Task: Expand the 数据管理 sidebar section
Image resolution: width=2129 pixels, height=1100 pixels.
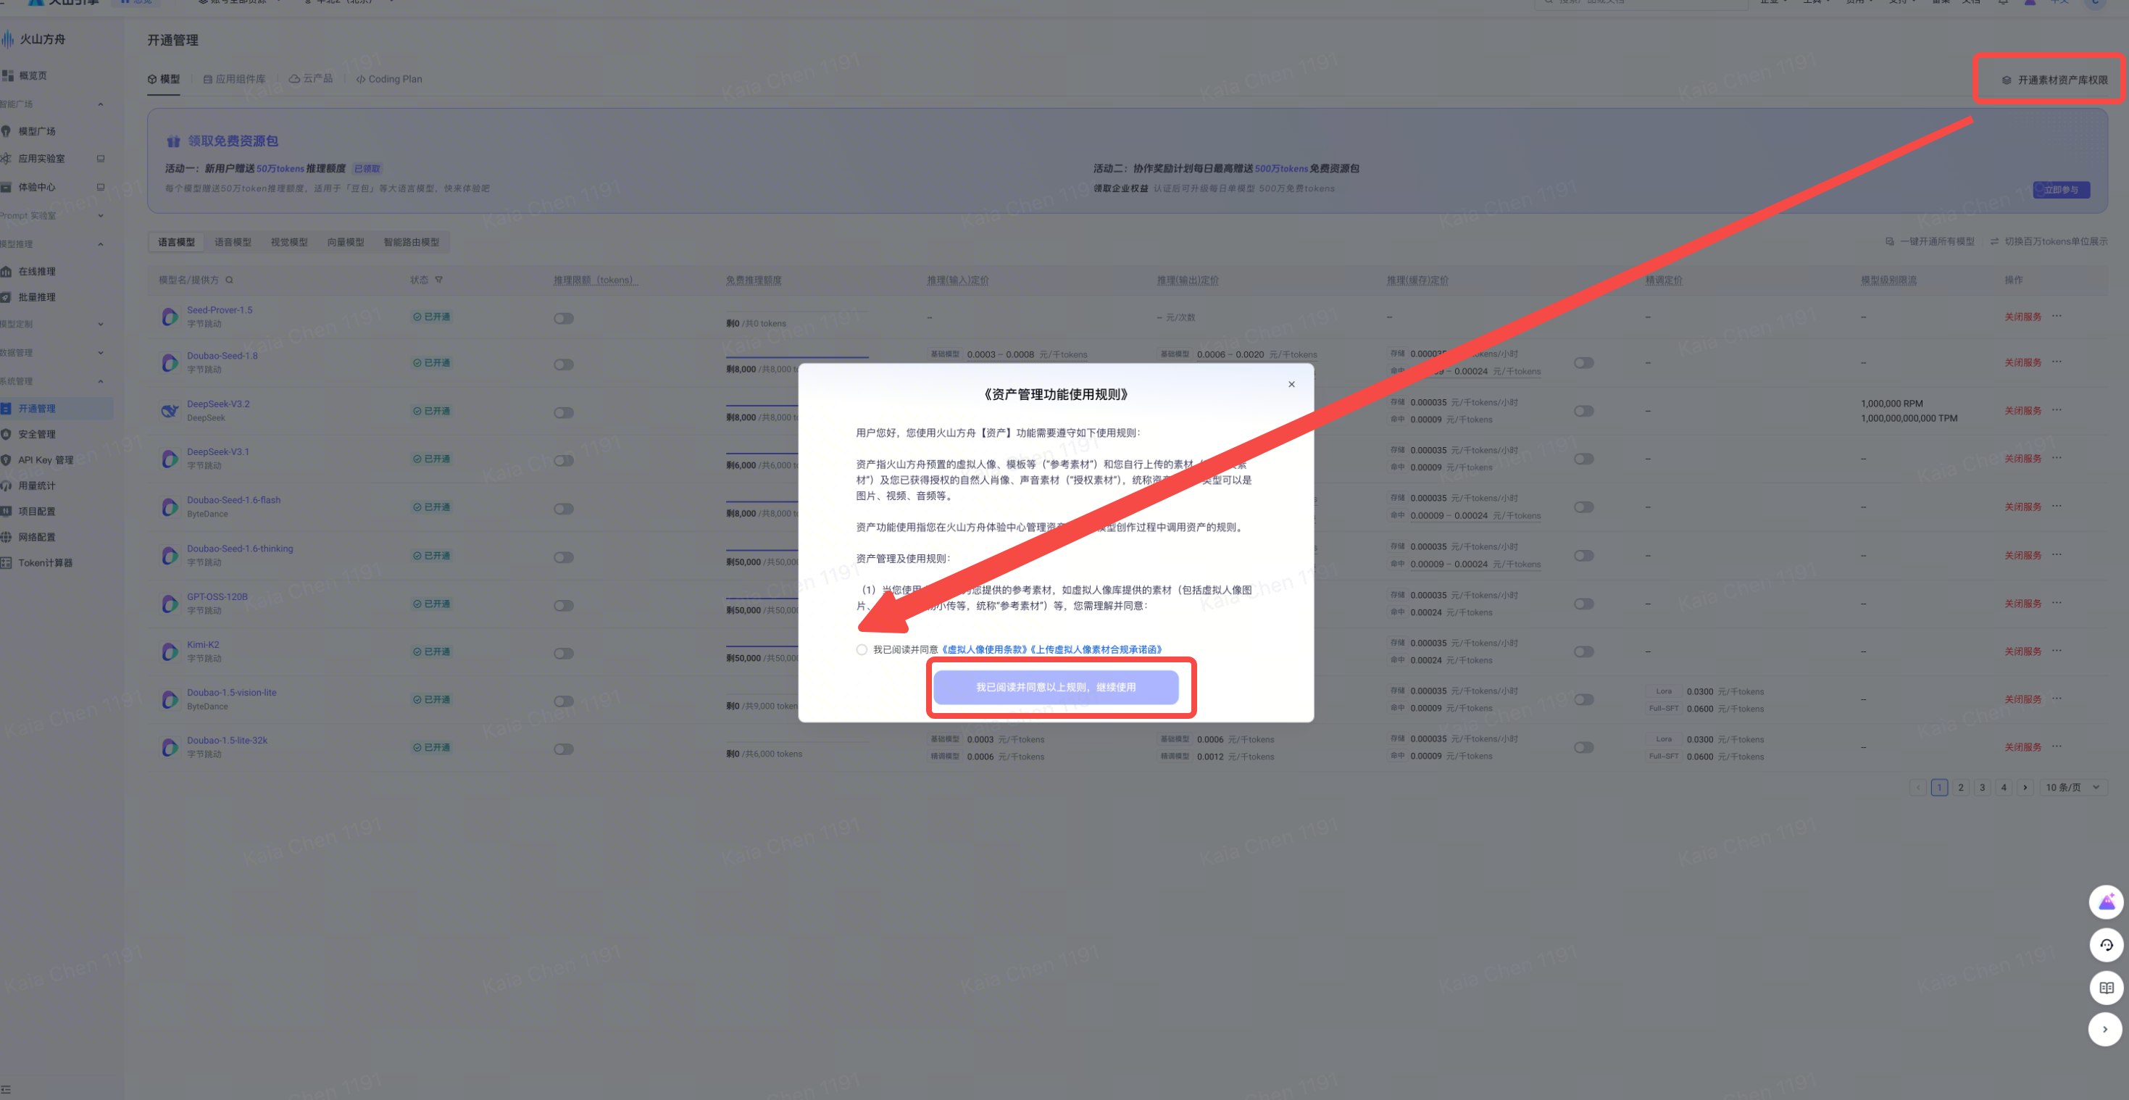Action: [101, 353]
